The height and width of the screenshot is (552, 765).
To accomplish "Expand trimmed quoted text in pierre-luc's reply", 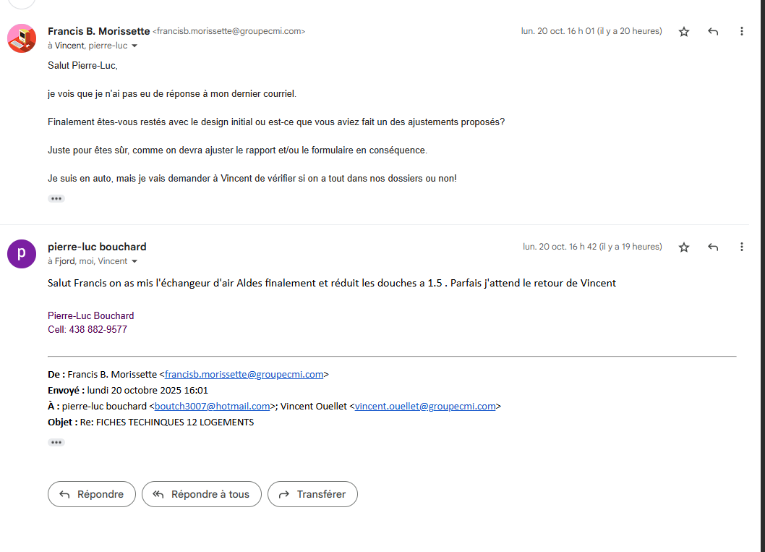I will 56,442.
